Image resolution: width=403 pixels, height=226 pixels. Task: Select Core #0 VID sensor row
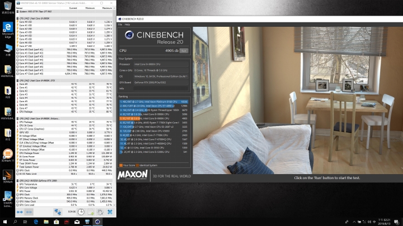[x=64, y=22]
